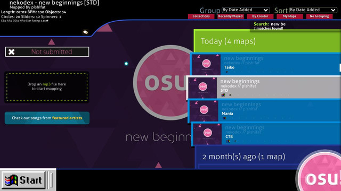Collapse the Today (4 maps) group
This screenshot has height=191, width=341.
(x=267, y=41)
